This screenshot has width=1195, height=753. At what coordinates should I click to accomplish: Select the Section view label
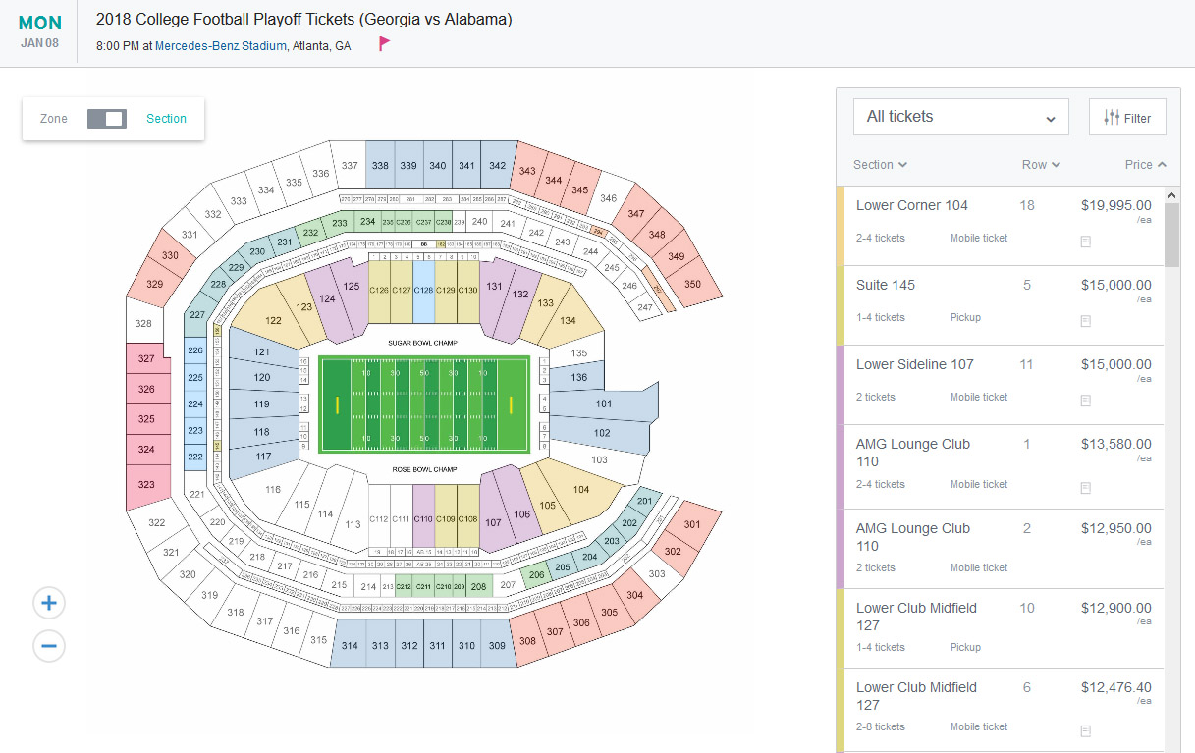point(166,119)
